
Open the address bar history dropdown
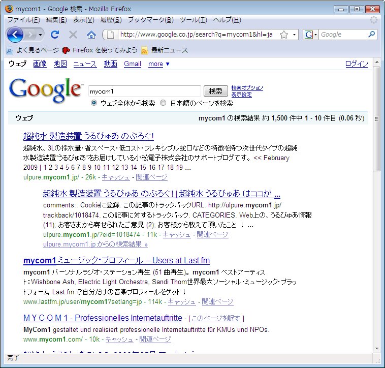(x=294, y=35)
